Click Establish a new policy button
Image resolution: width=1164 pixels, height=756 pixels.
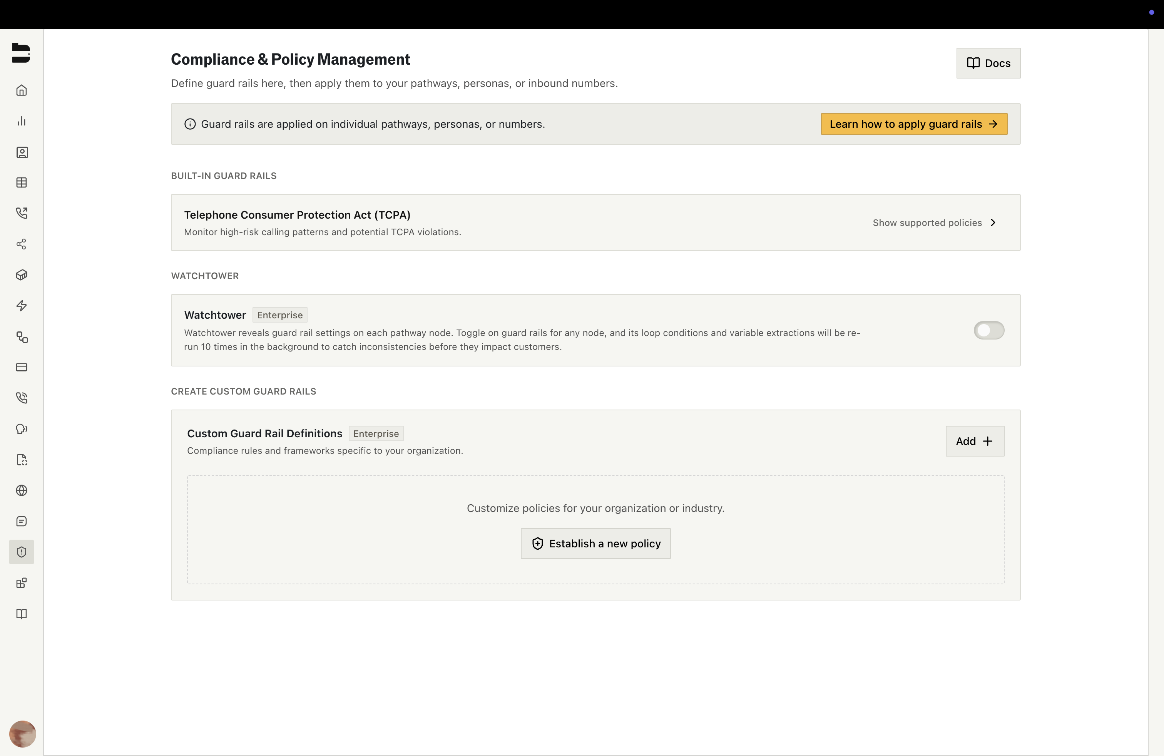(595, 543)
